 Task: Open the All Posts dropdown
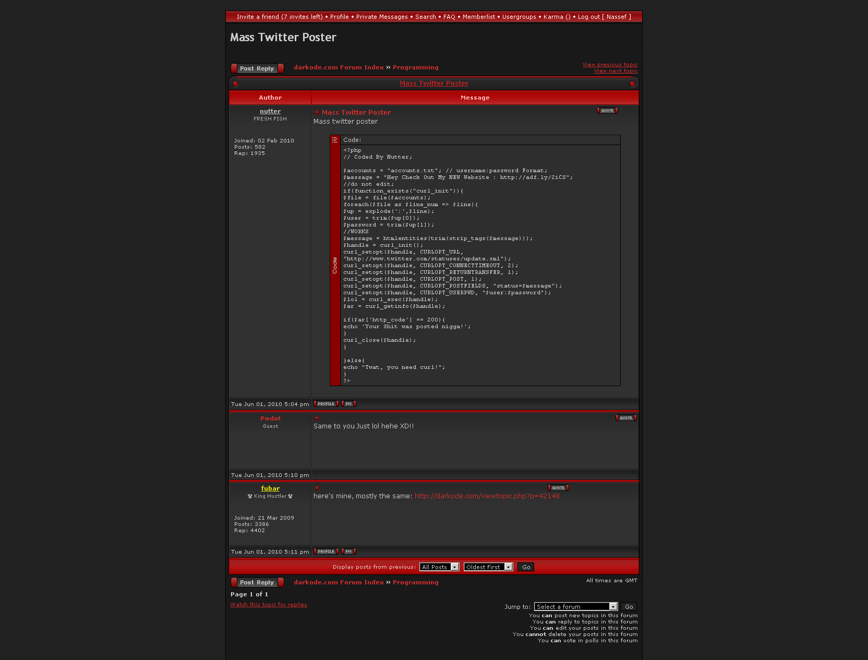(x=439, y=567)
